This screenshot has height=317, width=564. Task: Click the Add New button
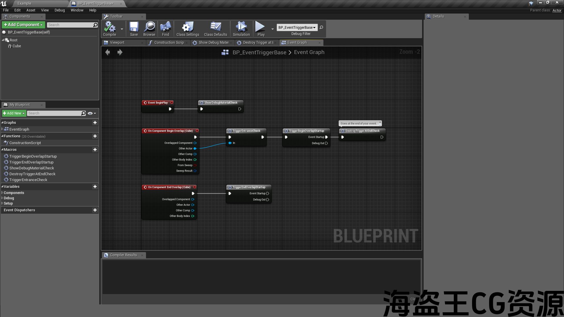tap(14, 113)
